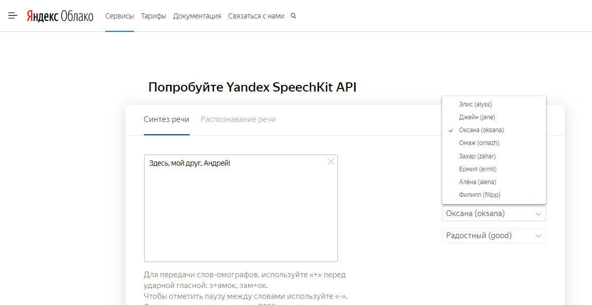
Task: Open the Радостный (good) emotion dropdown
Action: tap(494, 236)
